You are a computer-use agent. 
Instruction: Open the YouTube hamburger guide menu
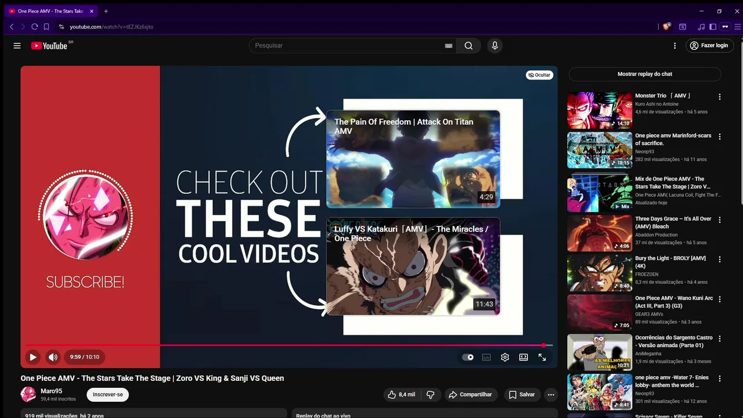pos(17,45)
